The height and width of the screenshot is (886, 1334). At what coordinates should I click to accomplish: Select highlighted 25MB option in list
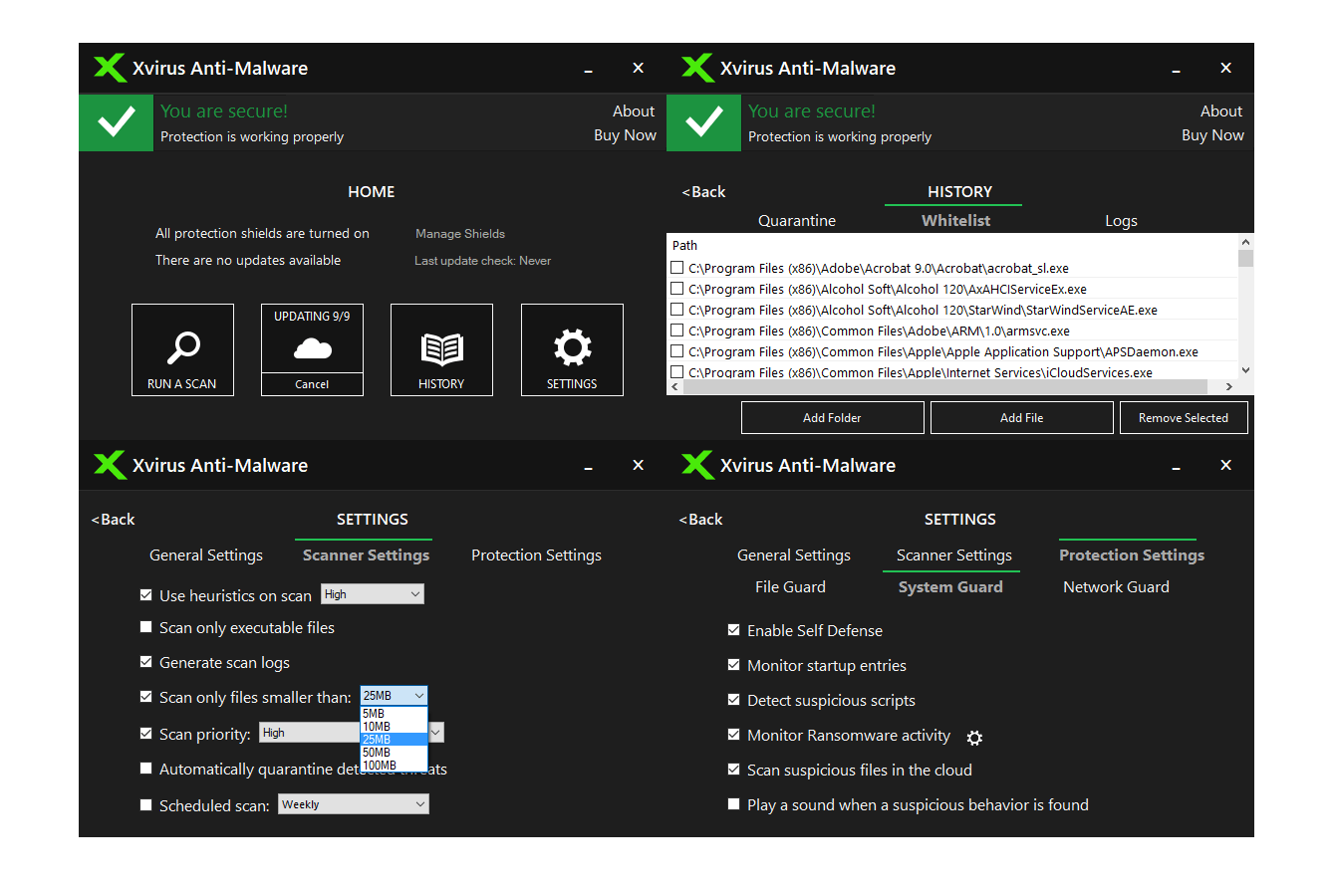pos(394,740)
